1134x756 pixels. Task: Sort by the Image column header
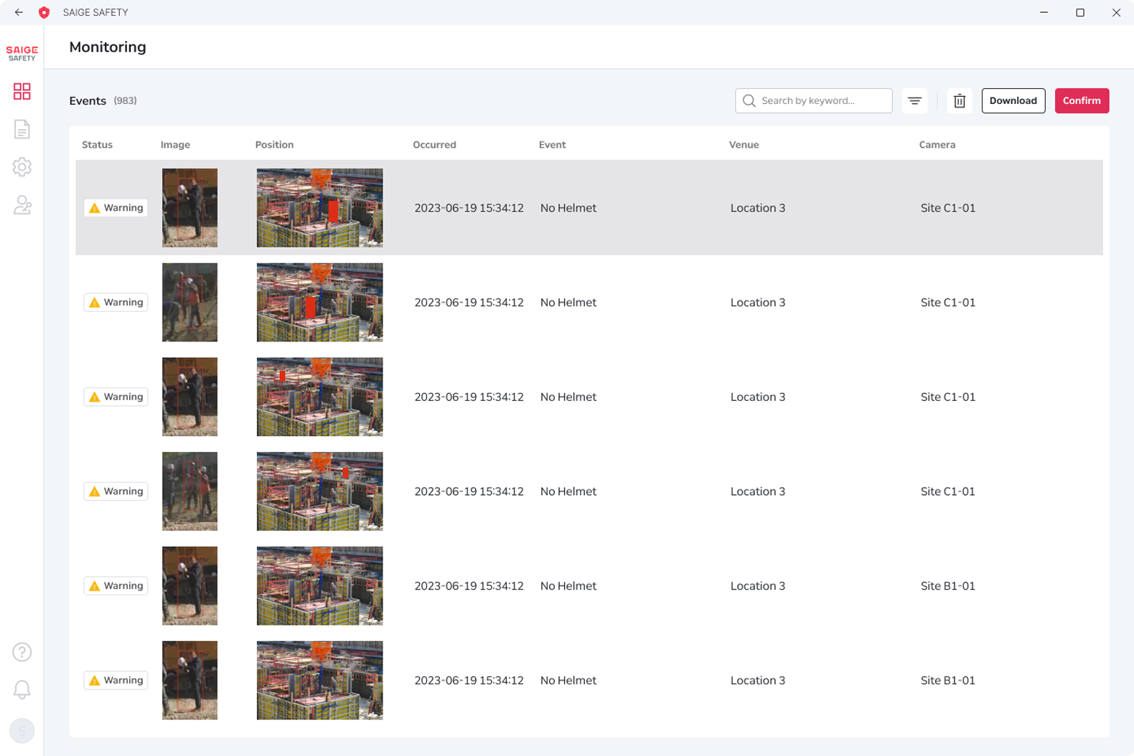(175, 145)
